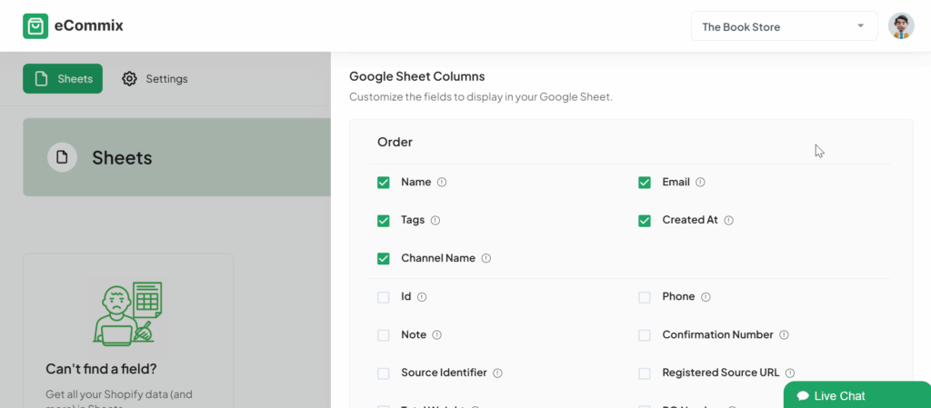Check the Phone checkbox
The height and width of the screenshot is (408, 931).
pos(645,297)
